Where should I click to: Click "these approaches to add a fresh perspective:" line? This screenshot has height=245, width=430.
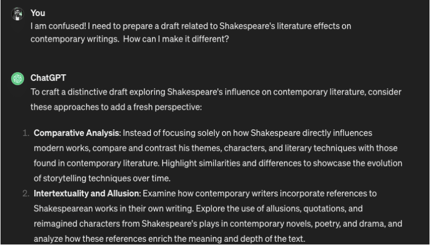point(116,107)
